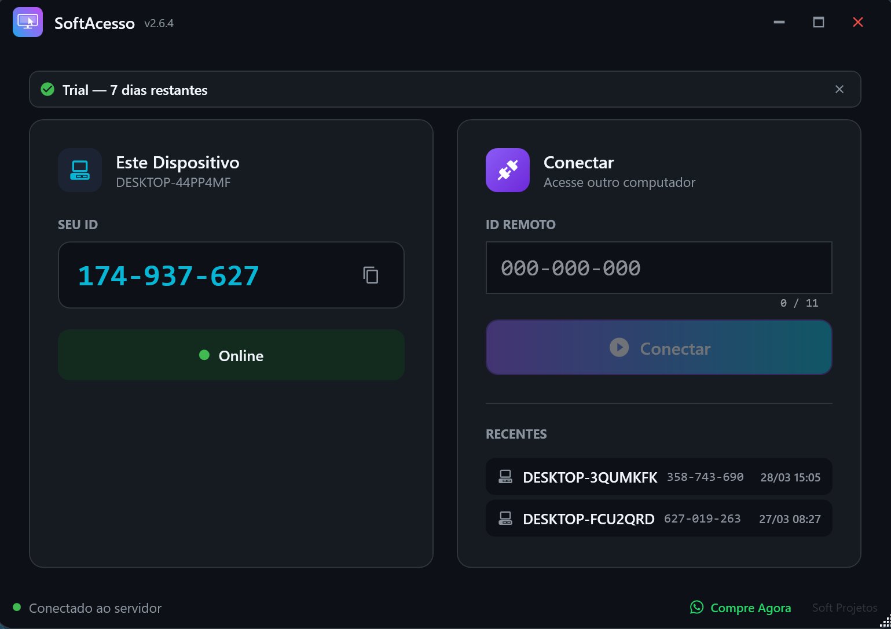Click the computer icon beside DESKTOP-FCU2QRD
Viewport: 891px width, 629px height.
click(505, 518)
